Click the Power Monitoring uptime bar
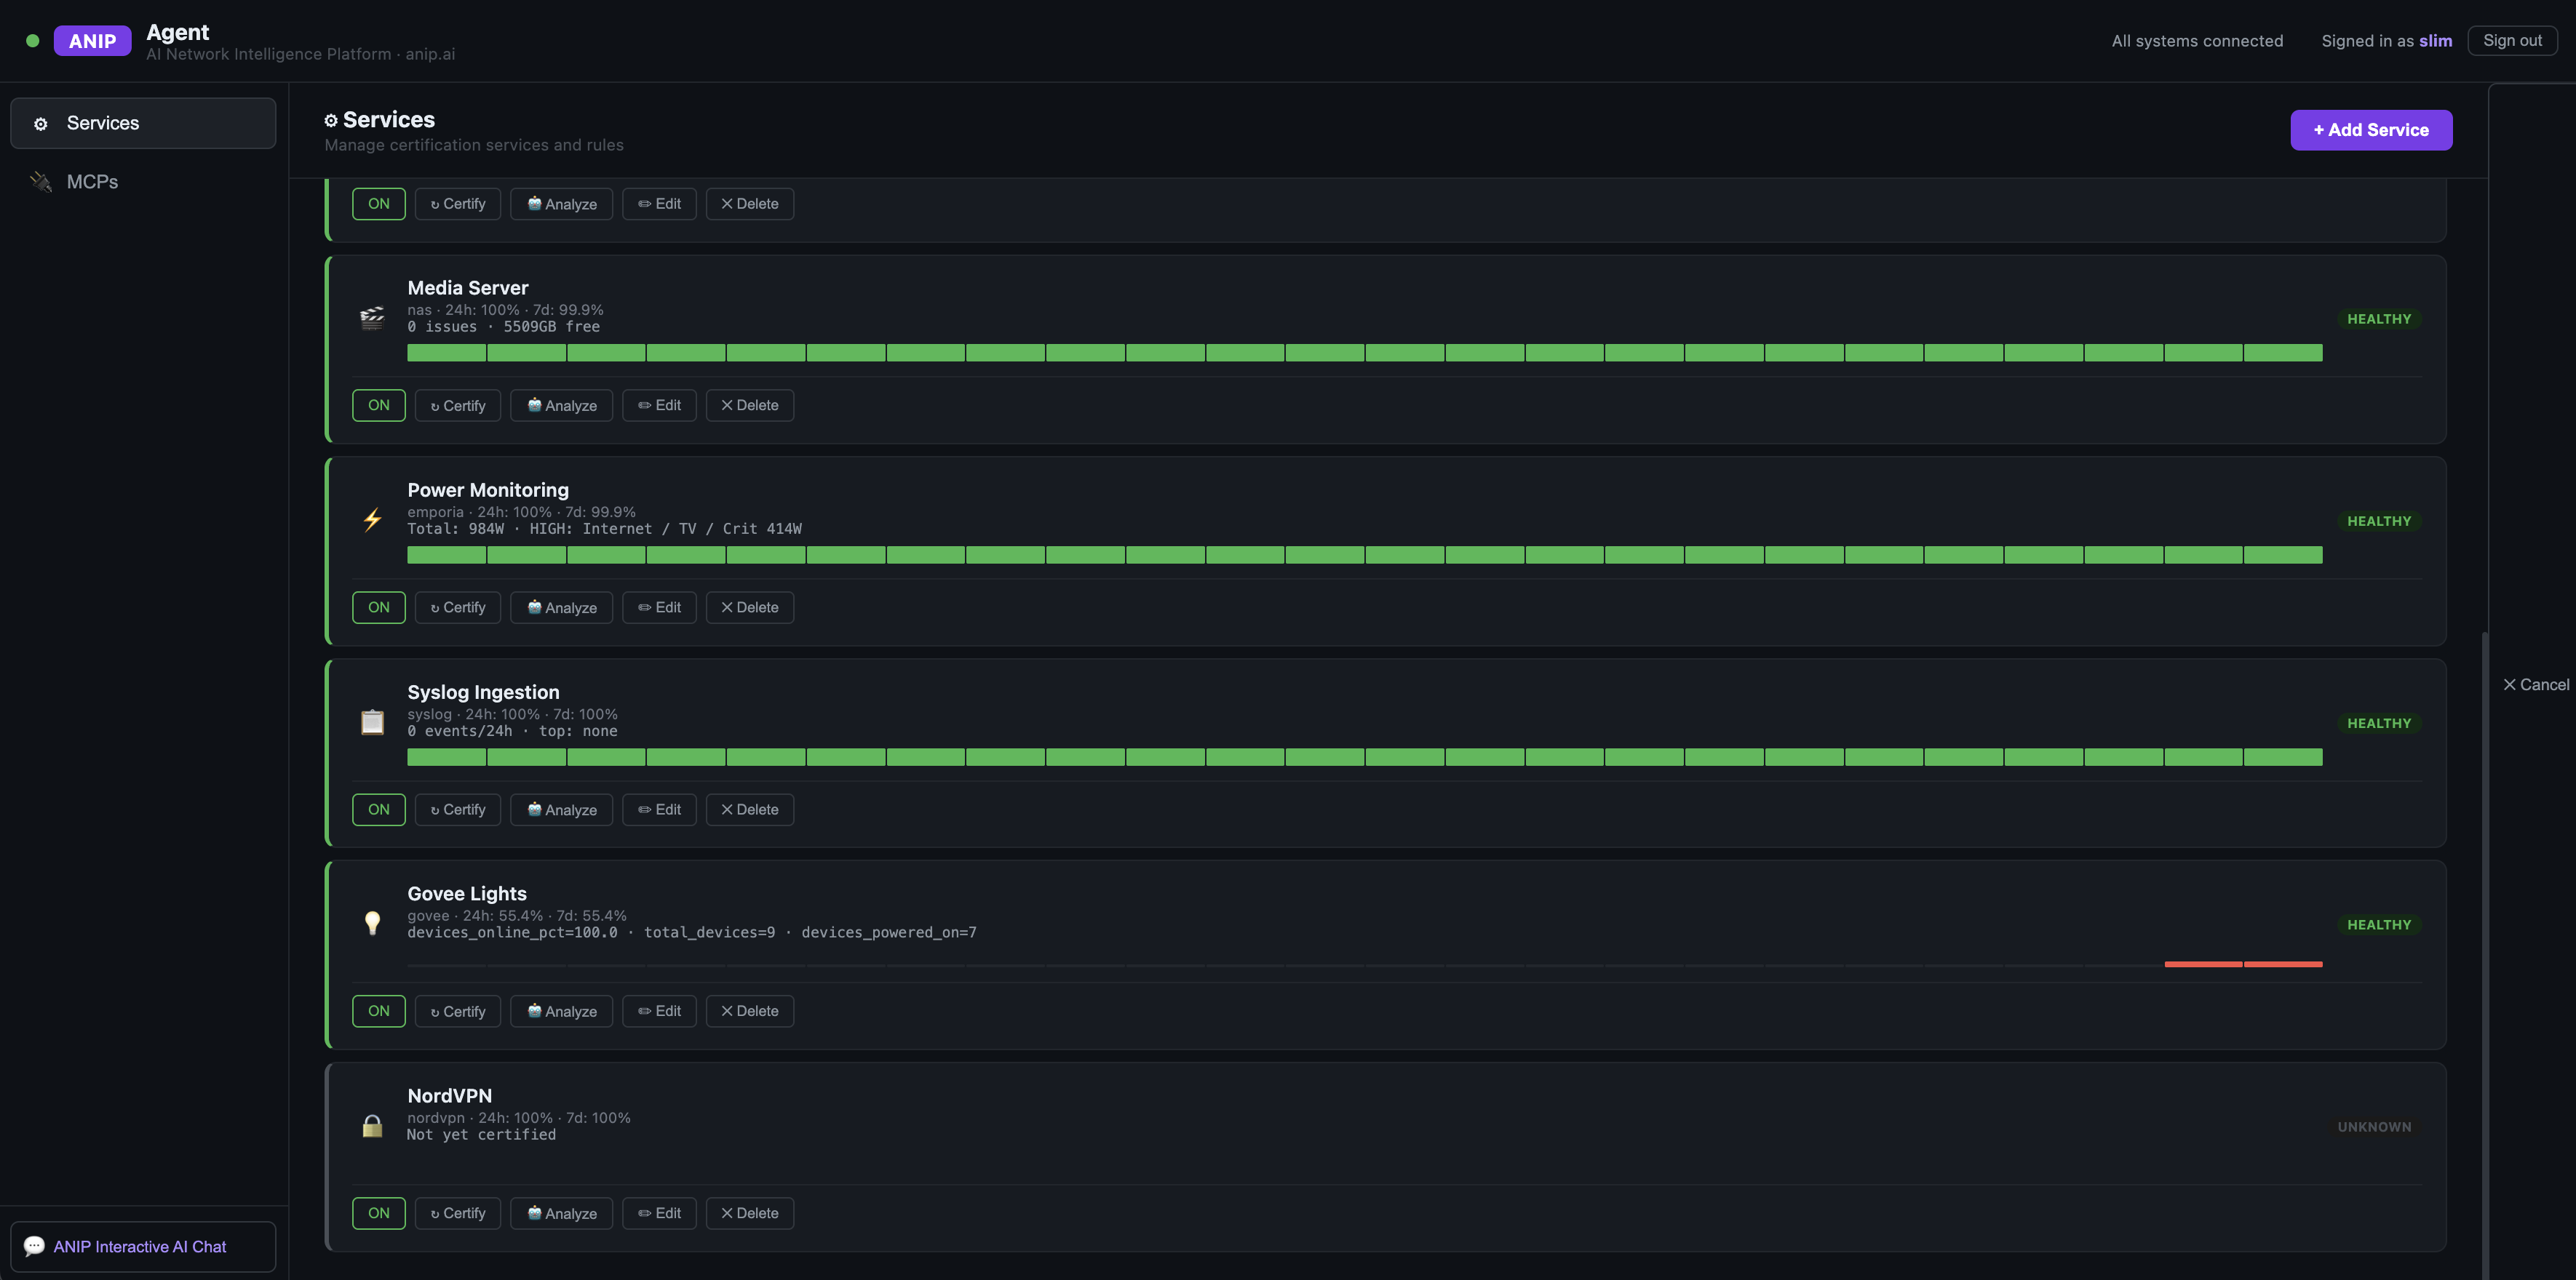 [x=1365, y=555]
